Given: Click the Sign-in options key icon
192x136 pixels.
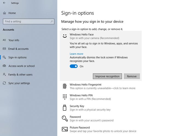Looking at the screenshot, I should point(4,57).
